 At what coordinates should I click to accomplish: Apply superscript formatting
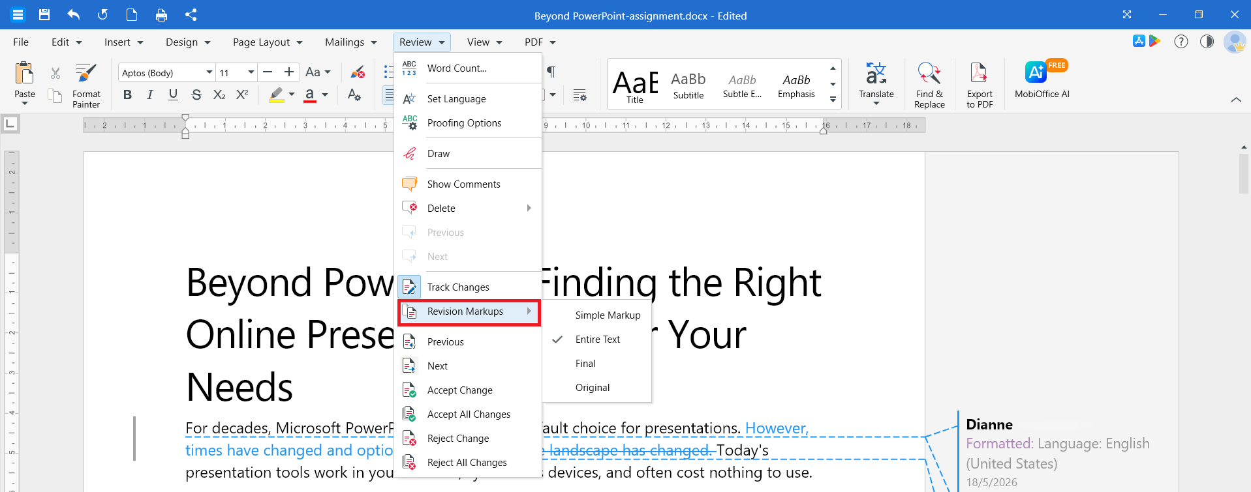(x=242, y=94)
